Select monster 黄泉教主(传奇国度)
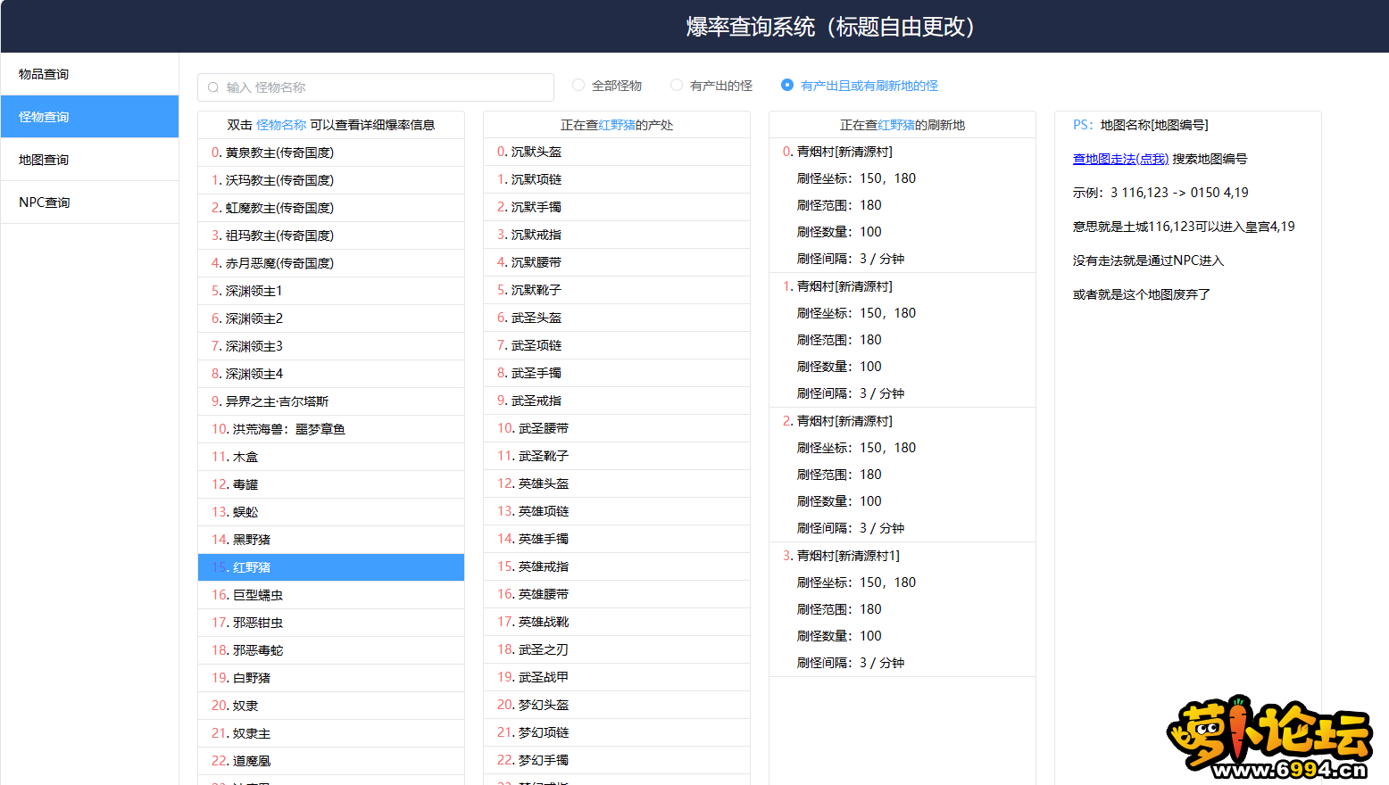 point(331,153)
